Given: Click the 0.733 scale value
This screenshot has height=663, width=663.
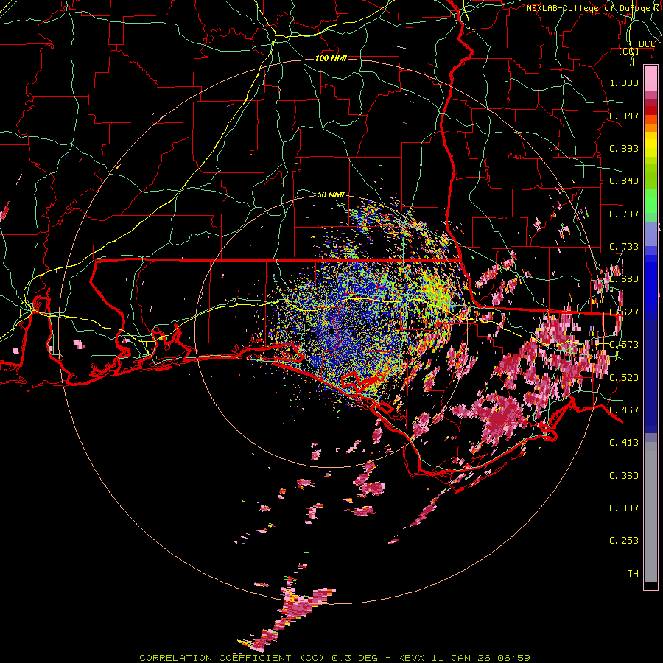Looking at the screenshot, I should point(624,247).
